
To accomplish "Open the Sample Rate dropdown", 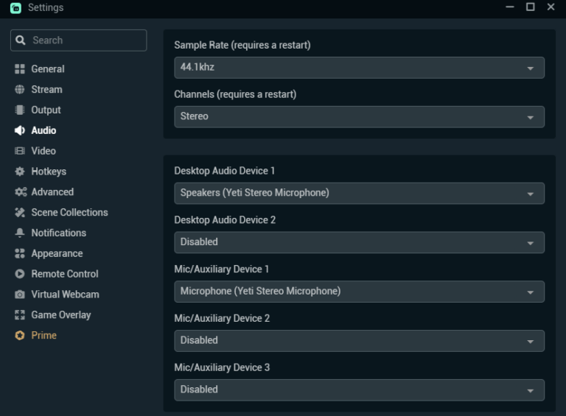I will [359, 68].
